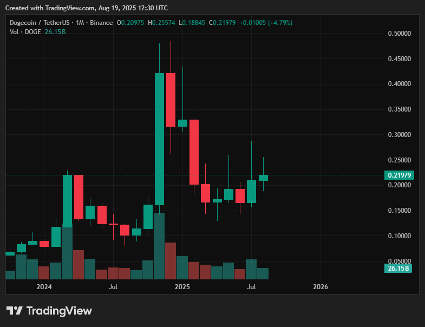Click the 2026 label on time axis
This screenshot has width=425, height=327.
(321, 286)
